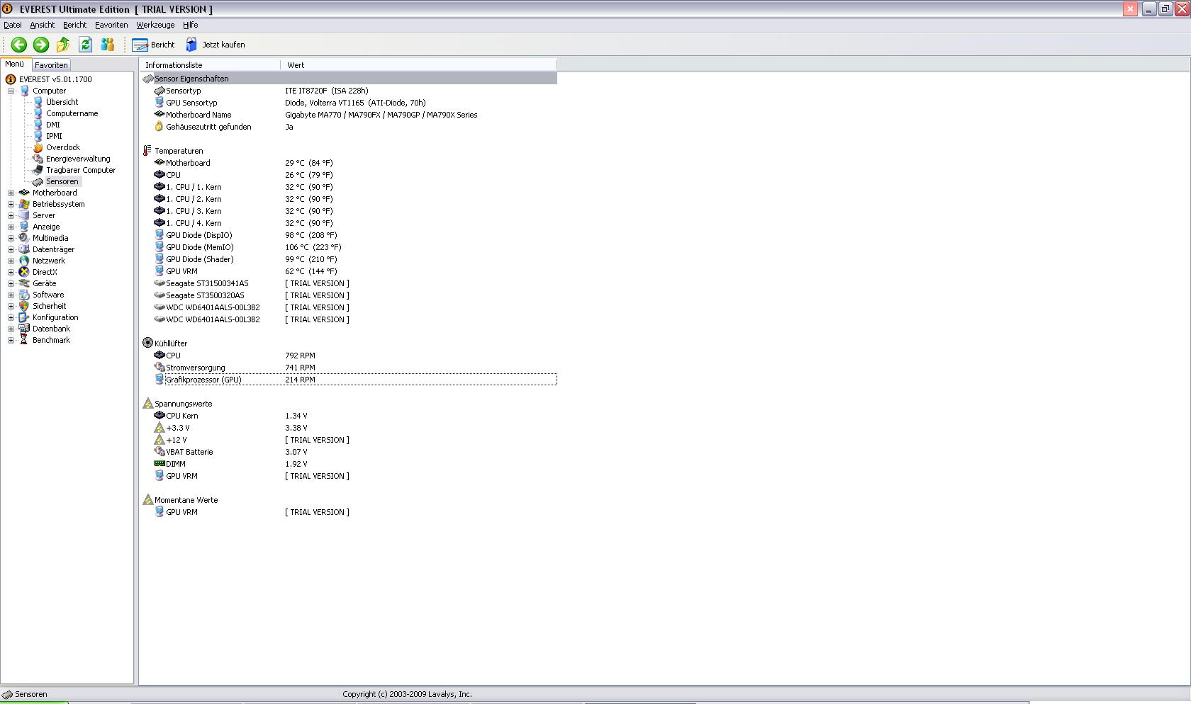Open the Bericht menu in the menu bar
The width and height of the screenshot is (1191, 704).
point(74,25)
